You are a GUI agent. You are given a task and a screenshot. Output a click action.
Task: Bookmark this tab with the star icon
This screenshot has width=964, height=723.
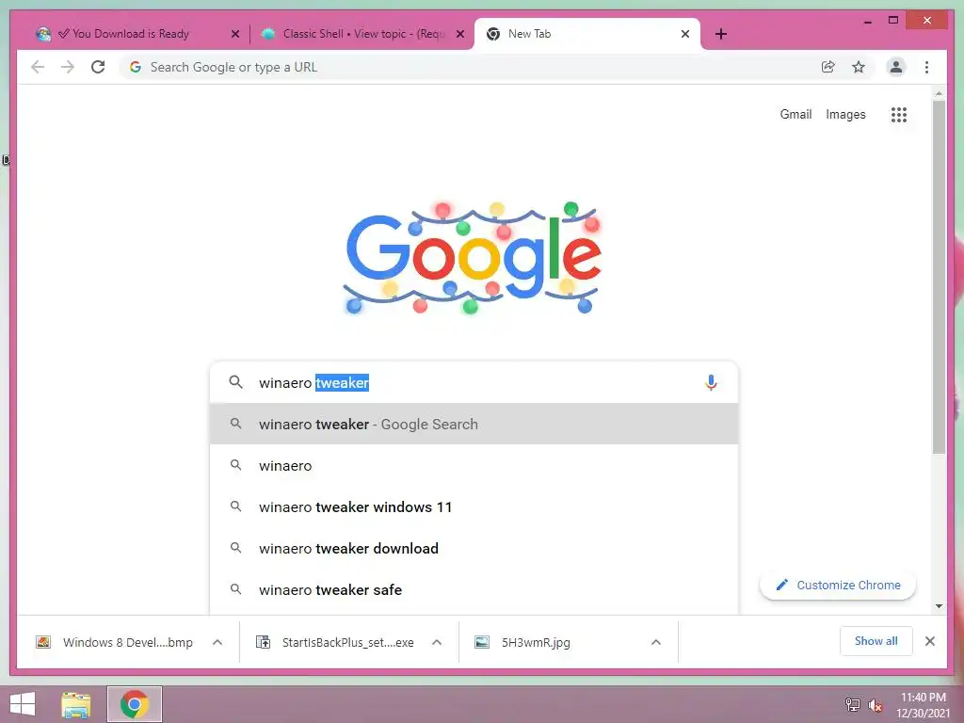tap(859, 67)
